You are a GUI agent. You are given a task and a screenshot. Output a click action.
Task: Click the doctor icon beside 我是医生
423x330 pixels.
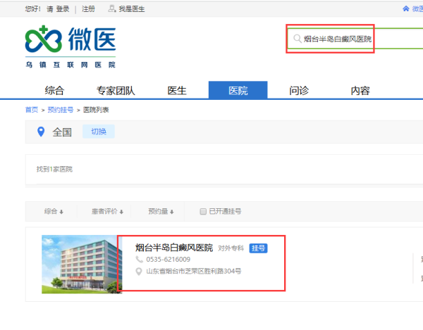112,9
